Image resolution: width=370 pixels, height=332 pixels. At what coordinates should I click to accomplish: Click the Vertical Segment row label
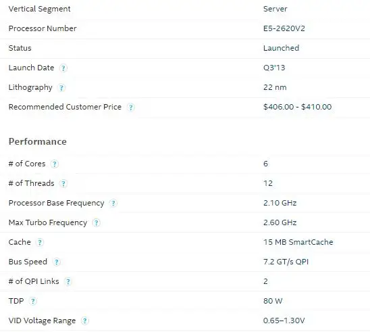[39, 9]
